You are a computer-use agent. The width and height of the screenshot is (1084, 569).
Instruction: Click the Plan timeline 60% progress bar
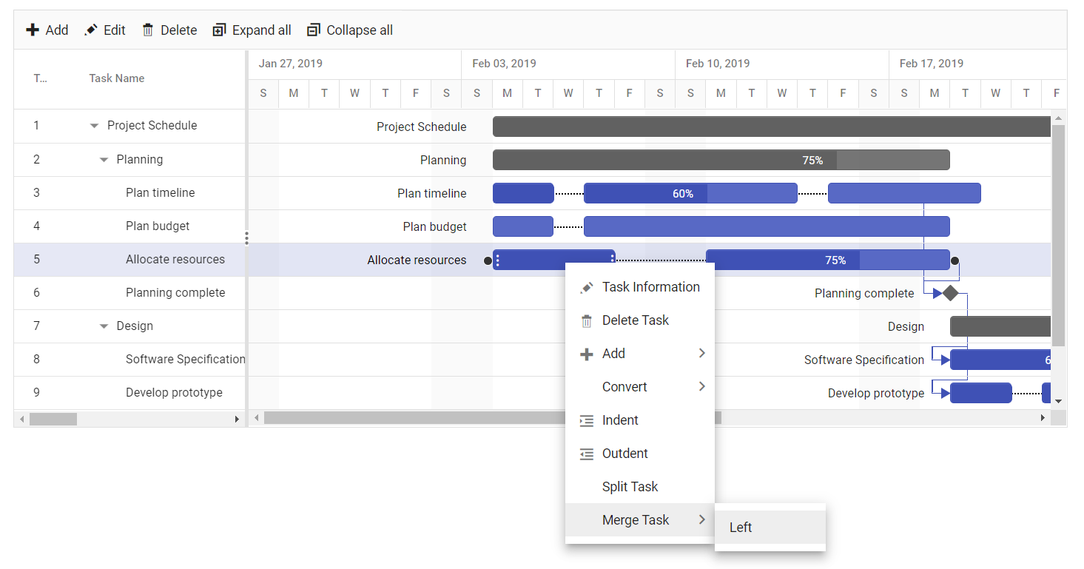(x=690, y=193)
